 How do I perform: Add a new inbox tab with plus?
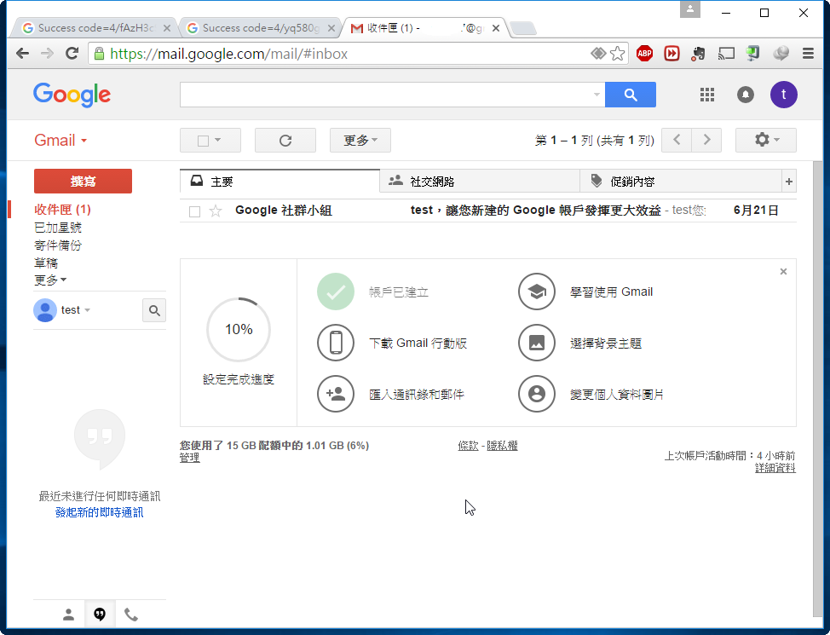click(789, 182)
